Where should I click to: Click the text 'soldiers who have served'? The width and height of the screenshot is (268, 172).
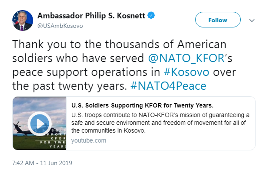point(78,58)
